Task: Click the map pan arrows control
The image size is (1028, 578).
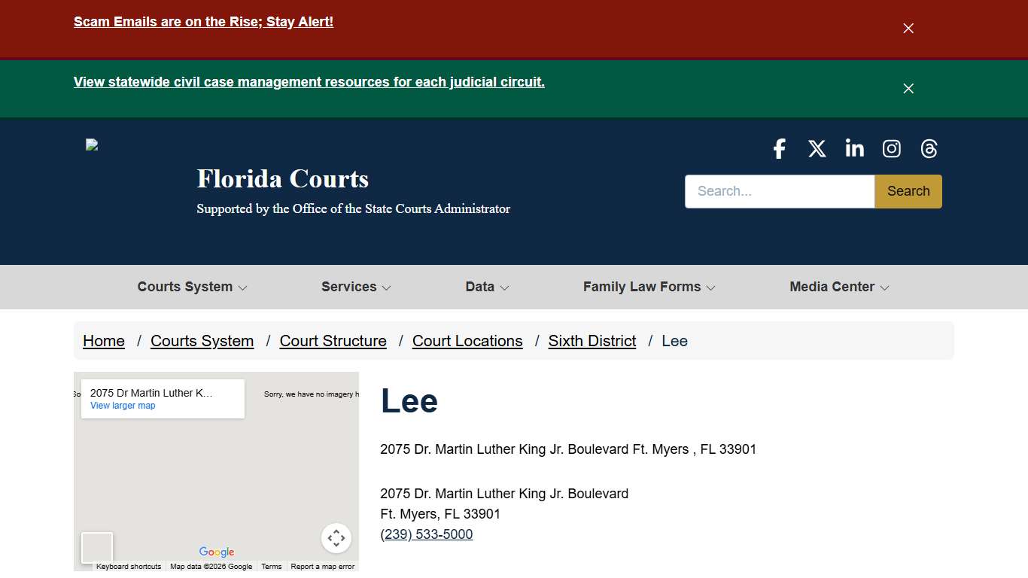Action: tap(336, 538)
